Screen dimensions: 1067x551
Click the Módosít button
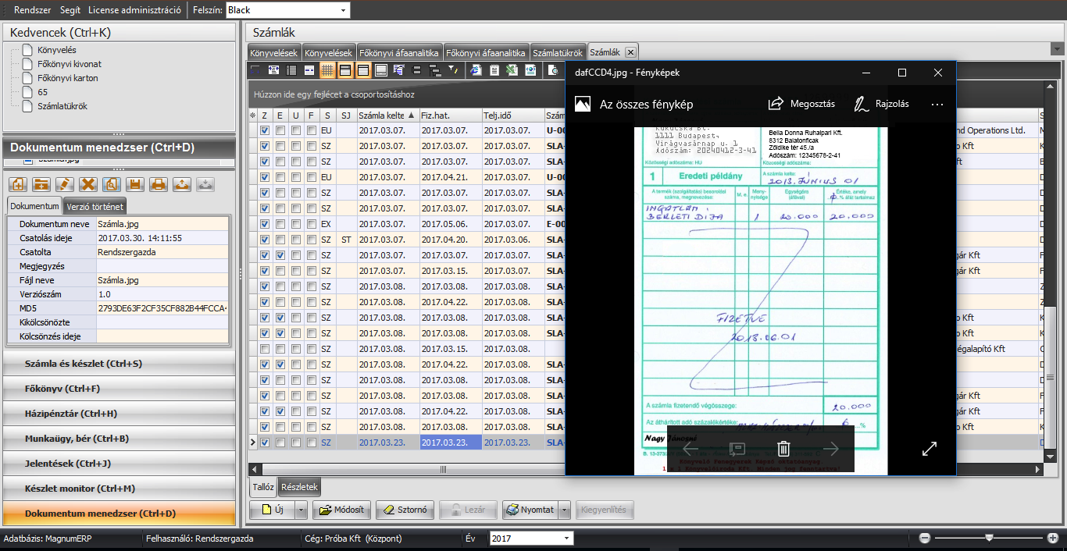coord(341,510)
